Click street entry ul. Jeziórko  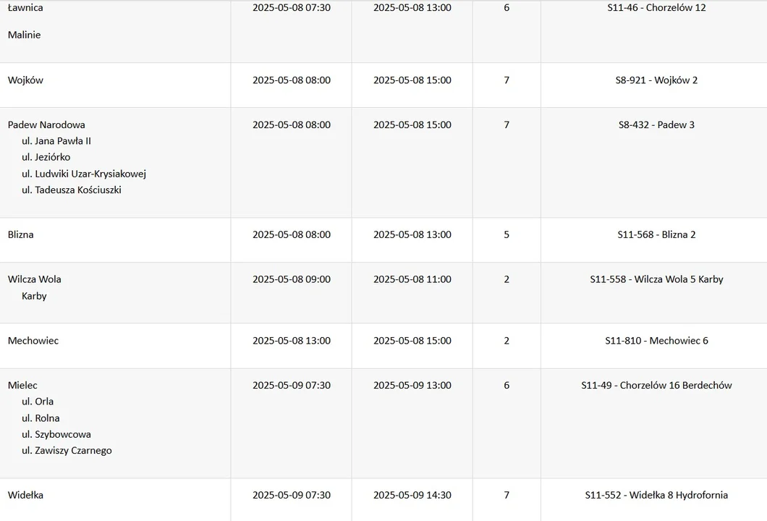(46, 157)
